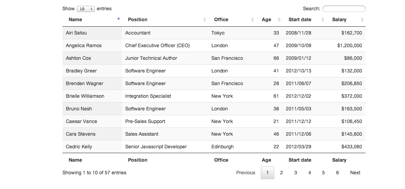Select the Cedric Kelly row salary $433,060
Screen dimensions: 405x189
351,147
